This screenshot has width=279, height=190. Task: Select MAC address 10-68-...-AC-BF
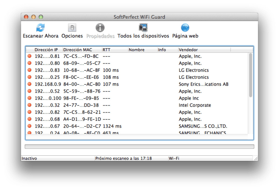(82, 70)
